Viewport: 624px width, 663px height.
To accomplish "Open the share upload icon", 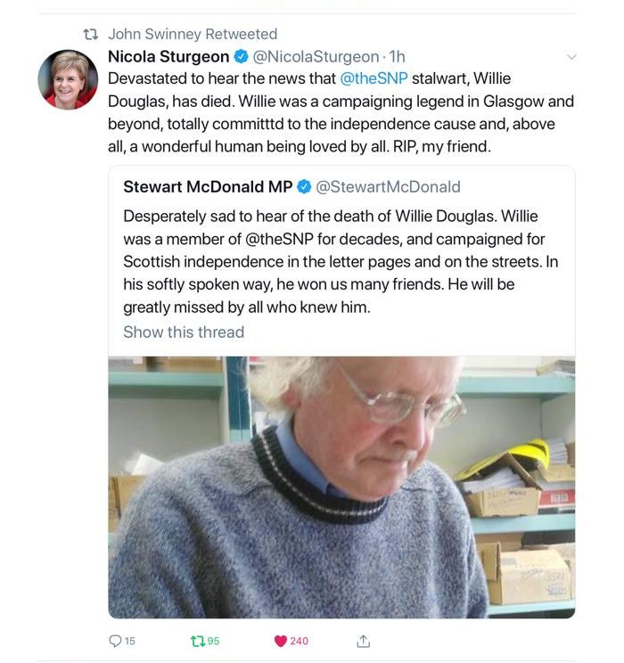I will (363, 641).
